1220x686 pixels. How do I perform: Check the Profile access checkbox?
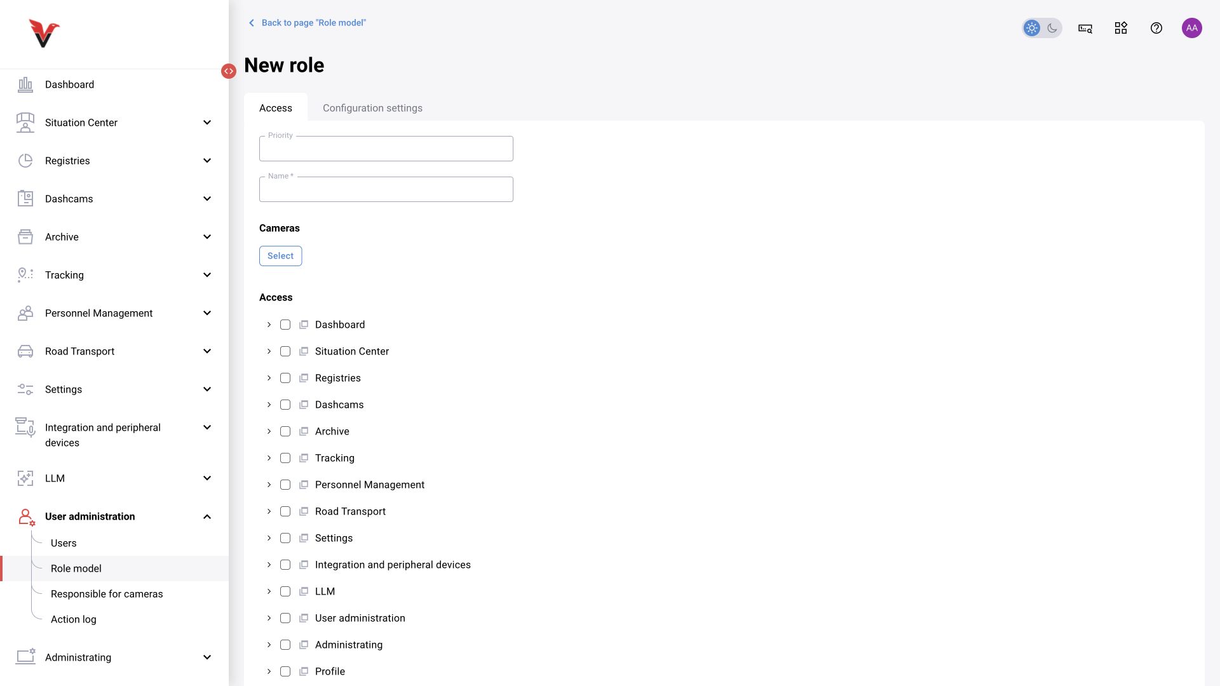pos(285,671)
